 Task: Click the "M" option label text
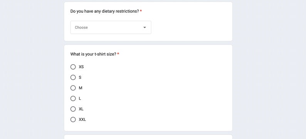81,88
